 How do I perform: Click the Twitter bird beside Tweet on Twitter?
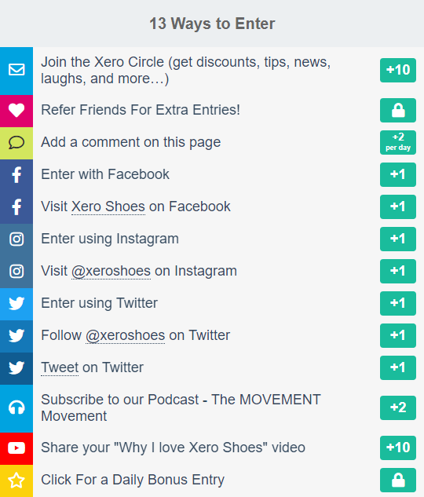[x=16, y=367]
